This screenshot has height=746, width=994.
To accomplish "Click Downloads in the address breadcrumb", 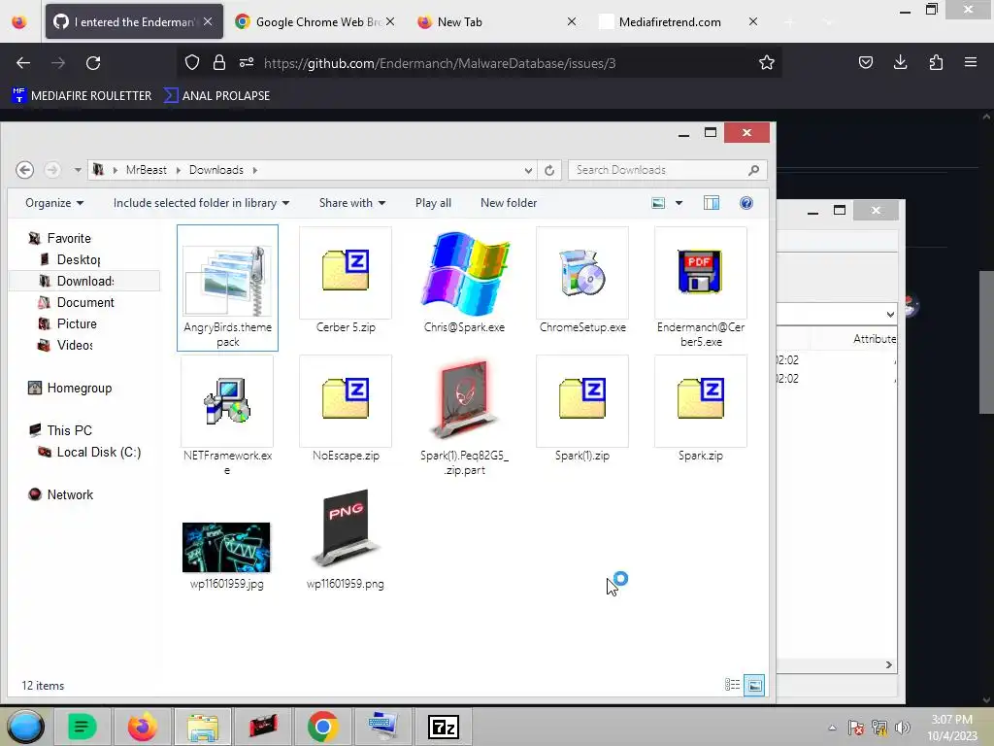I will point(216,170).
